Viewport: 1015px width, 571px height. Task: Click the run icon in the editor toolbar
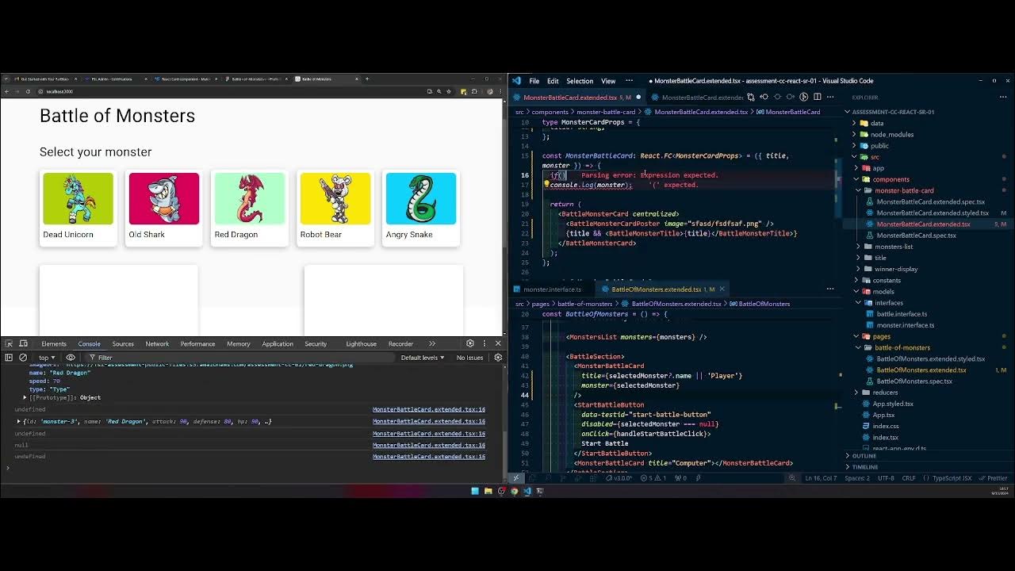click(x=804, y=97)
